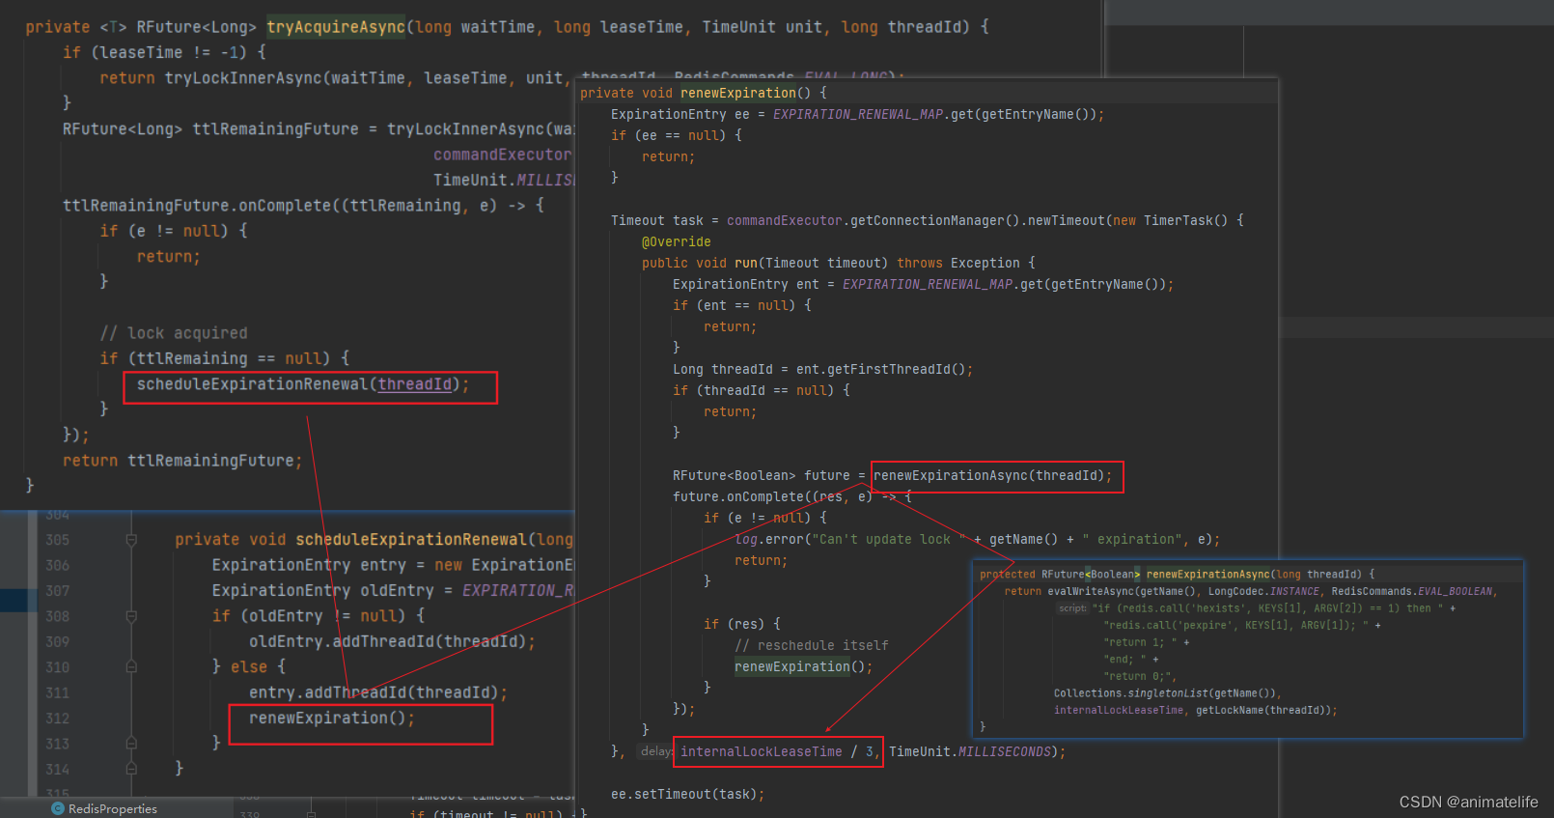
Task: Click the ee.setTimeout(task) statement
Action: (x=687, y=794)
